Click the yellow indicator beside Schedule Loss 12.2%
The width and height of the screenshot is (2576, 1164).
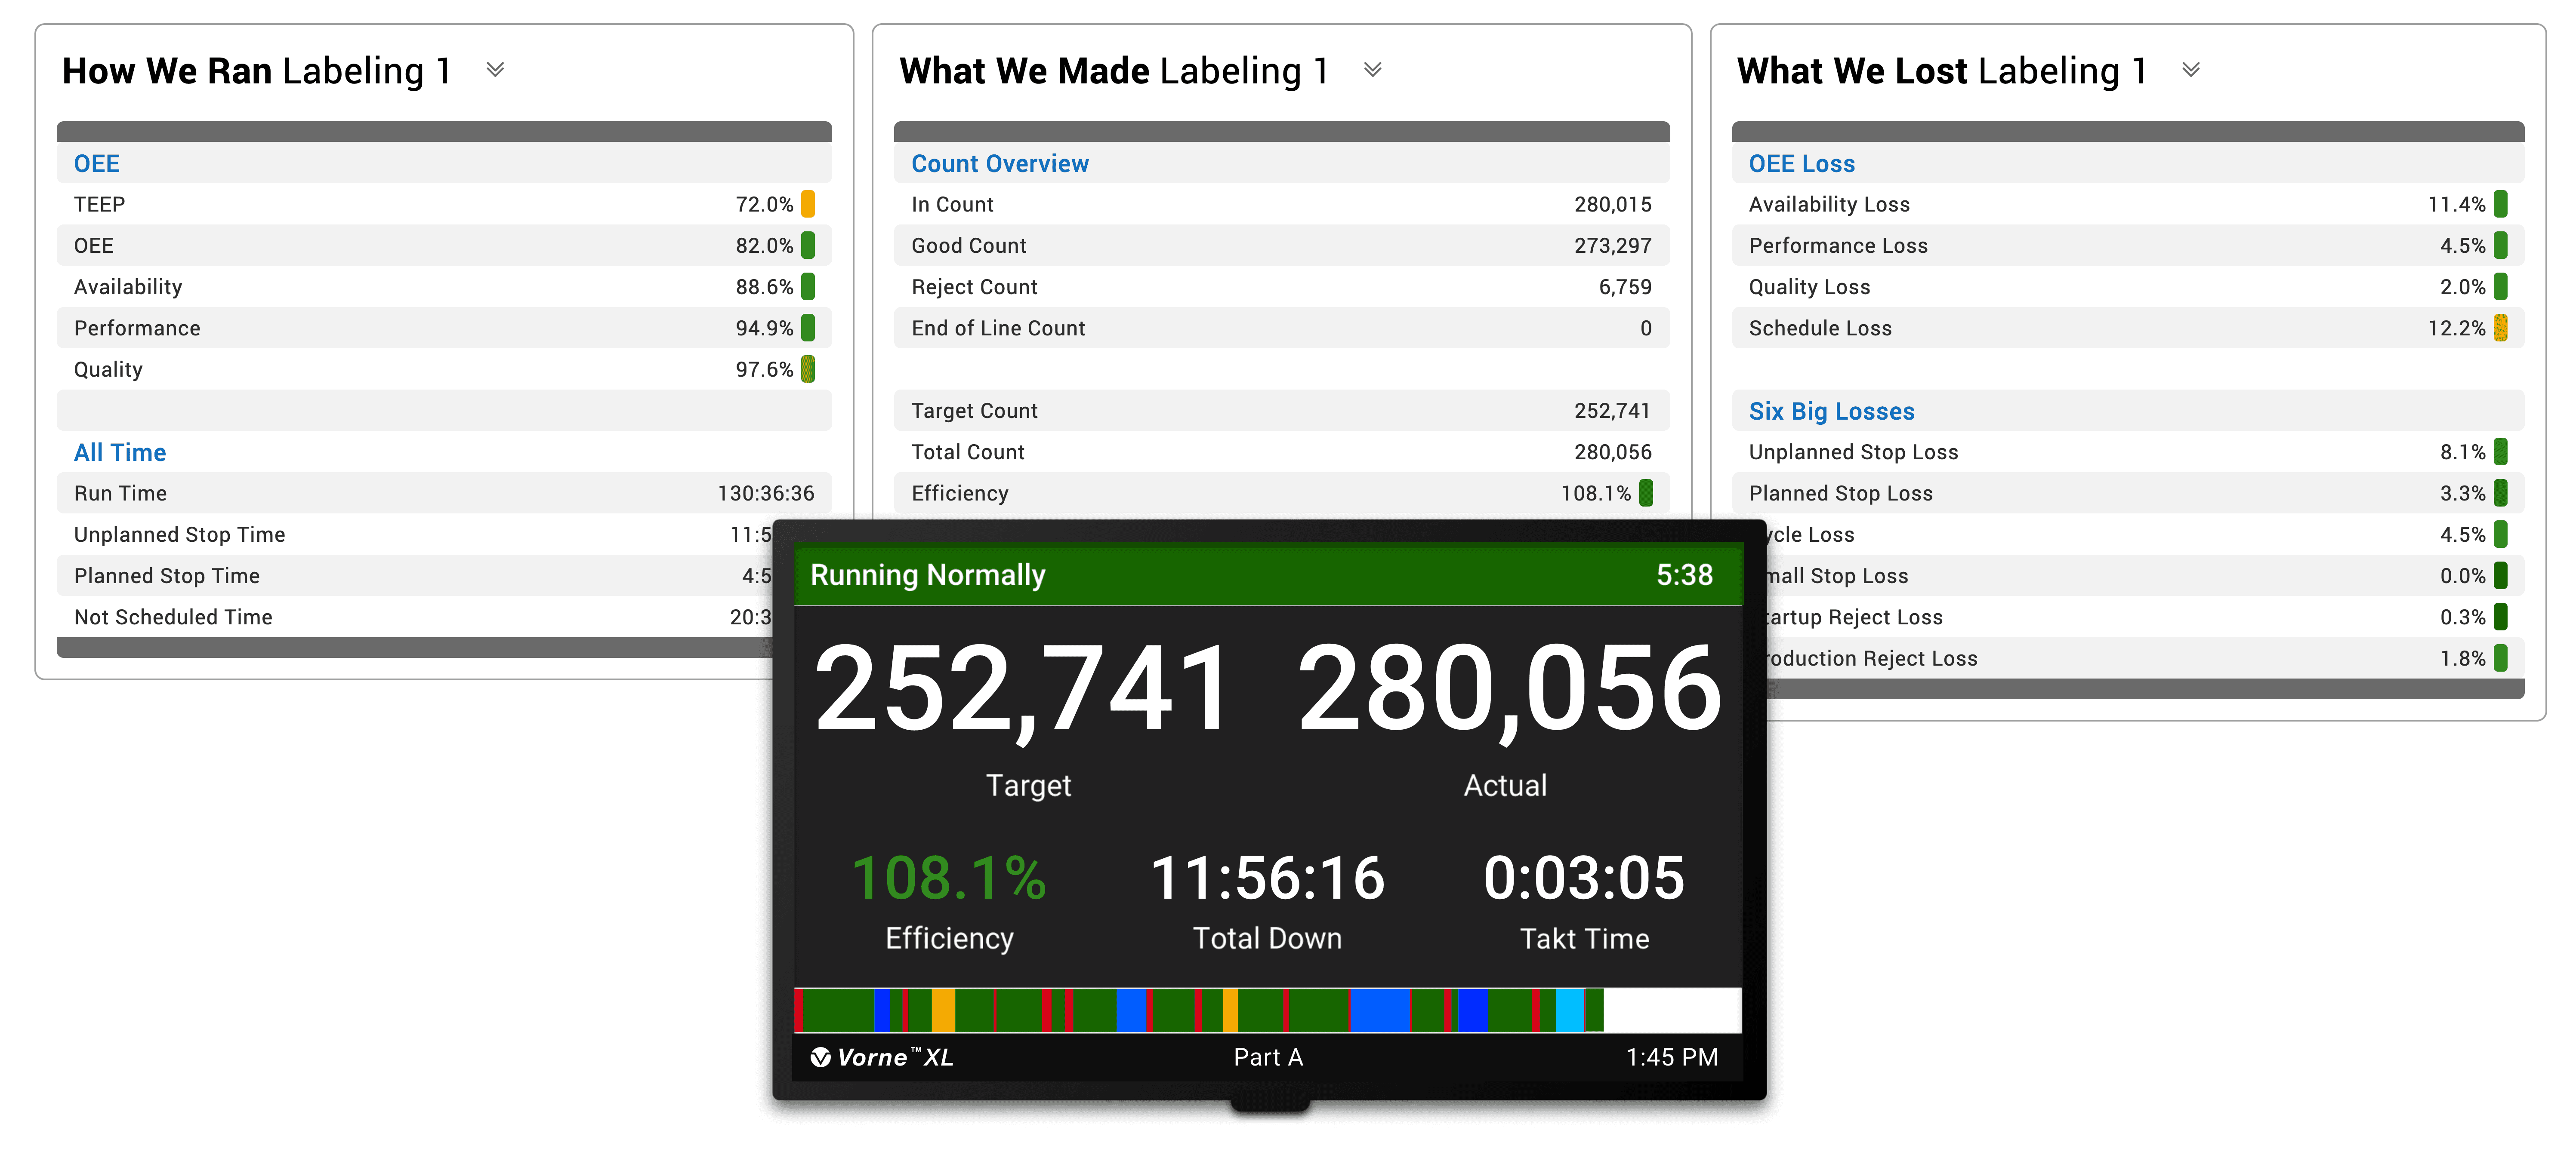tap(2501, 328)
